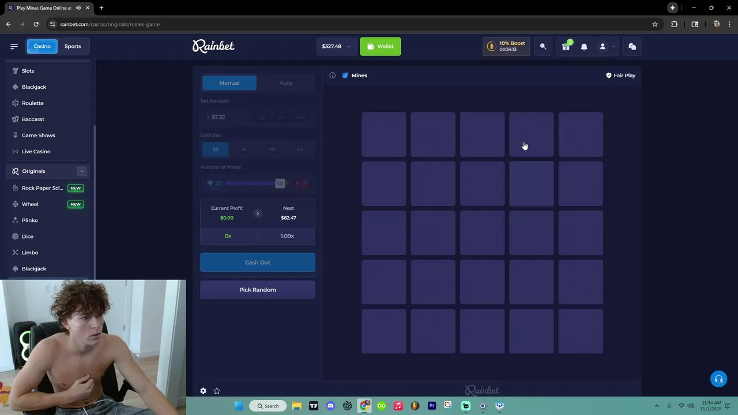Open the Chrome extensions puzzle icon
738x415 pixels.
(x=675, y=24)
